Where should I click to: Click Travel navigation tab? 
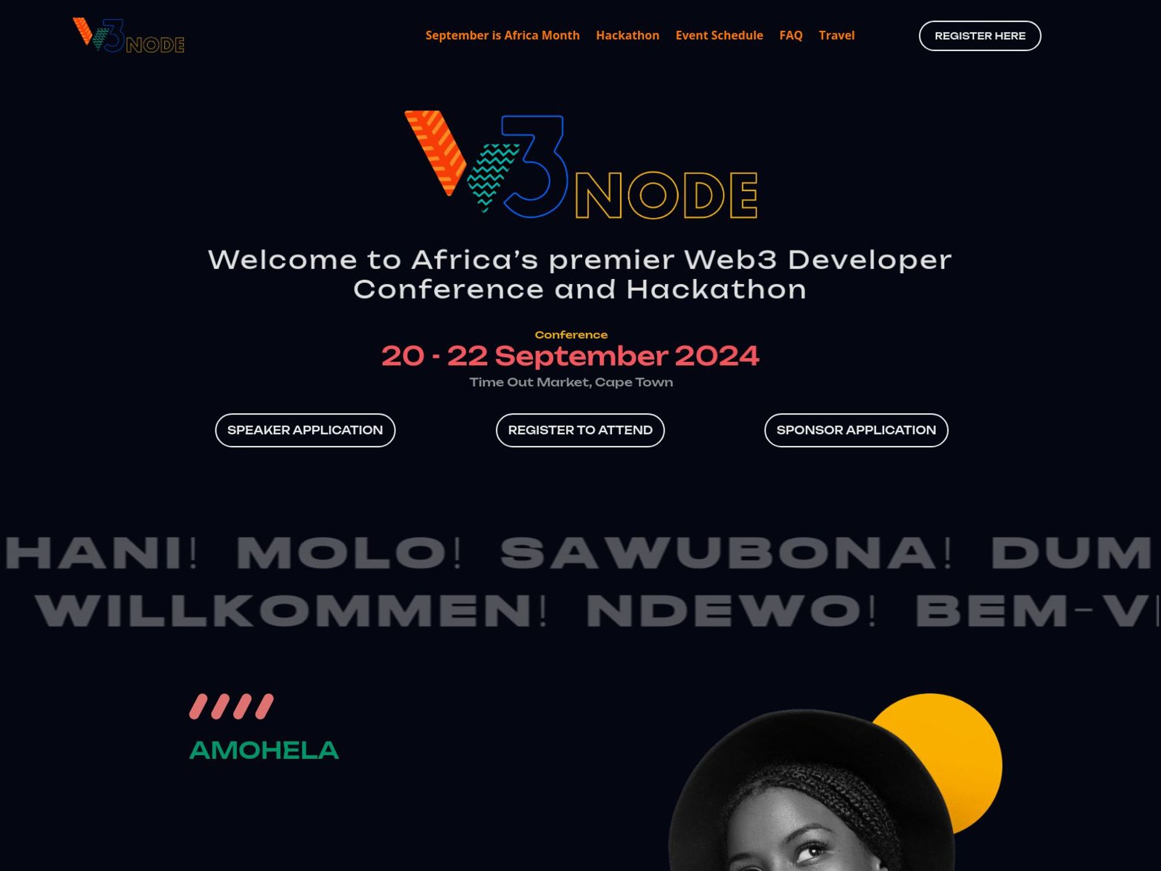(837, 35)
